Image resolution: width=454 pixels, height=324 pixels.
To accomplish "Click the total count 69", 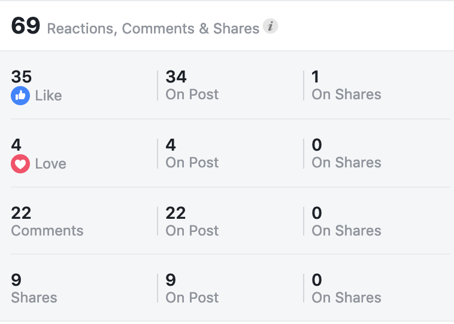I will click(26, 26).
